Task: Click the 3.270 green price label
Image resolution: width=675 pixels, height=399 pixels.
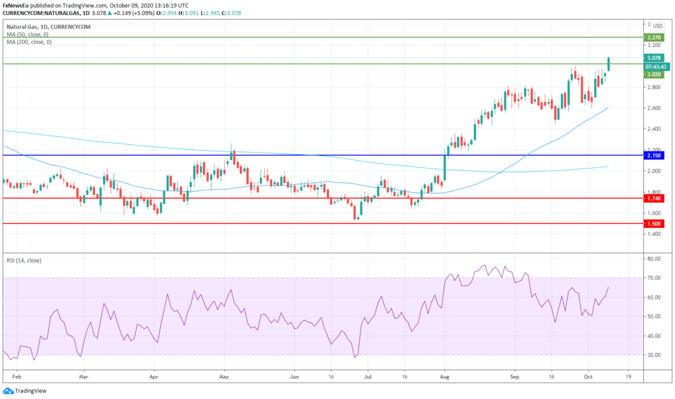Action: 654,38
